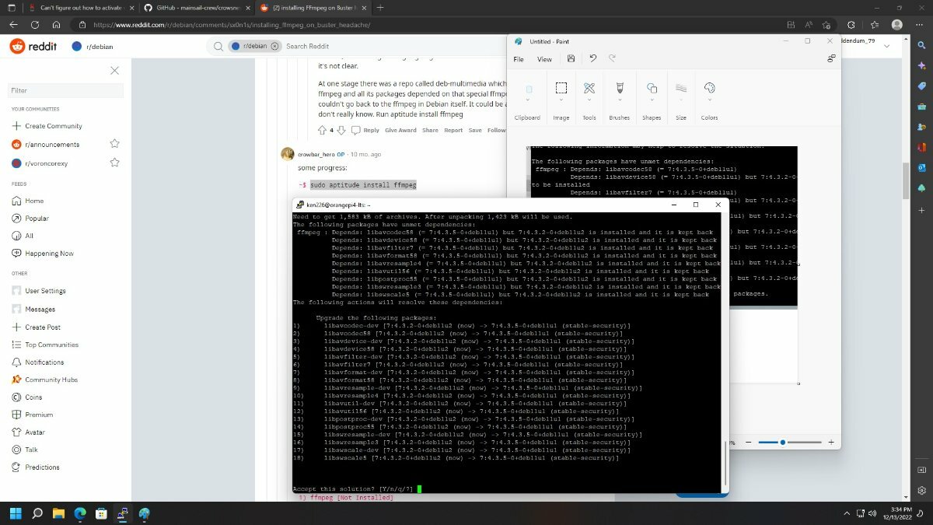Favorite r/voroncorexy with the star

point(114,163)
